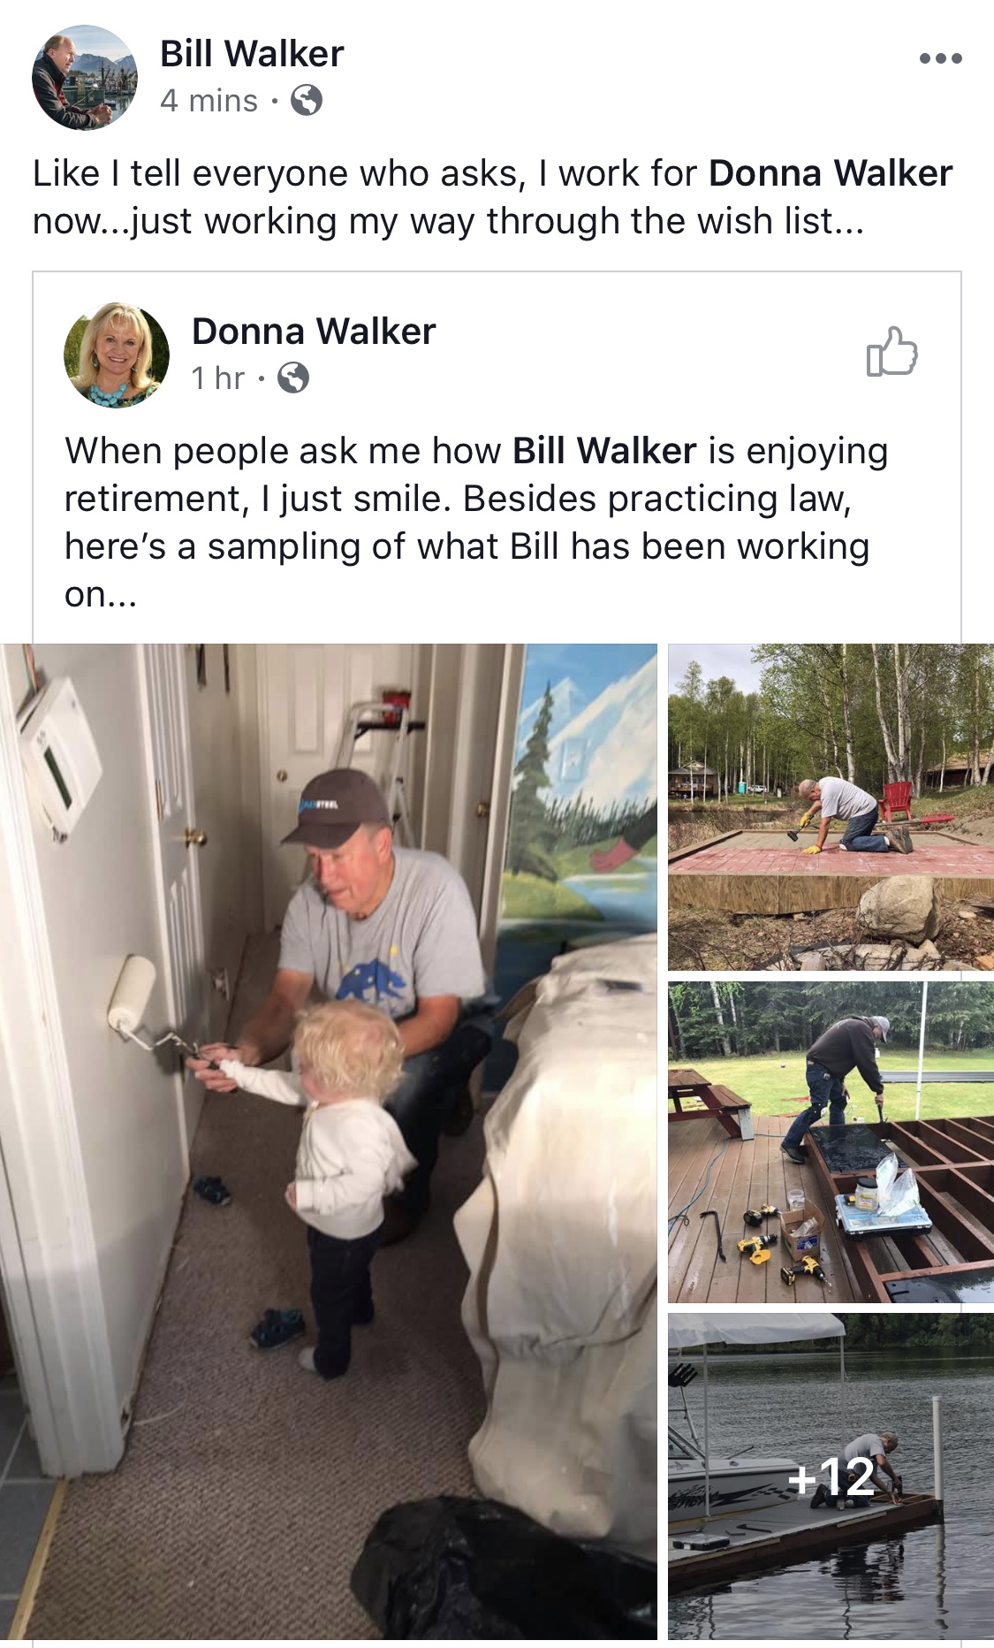This screenshot has height=1648, width=994.
Task: Tap the globe privacy icon beside 1 hr
Action: [x=293, y=378]
